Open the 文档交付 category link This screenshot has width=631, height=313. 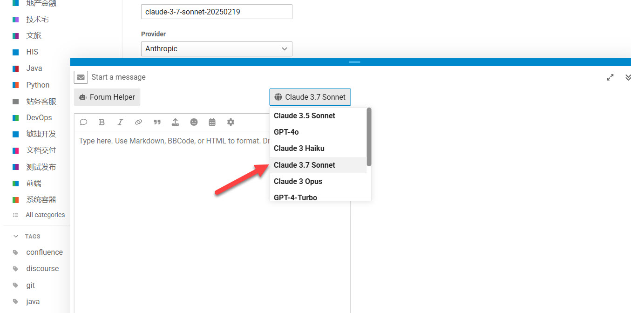point(41,150)
